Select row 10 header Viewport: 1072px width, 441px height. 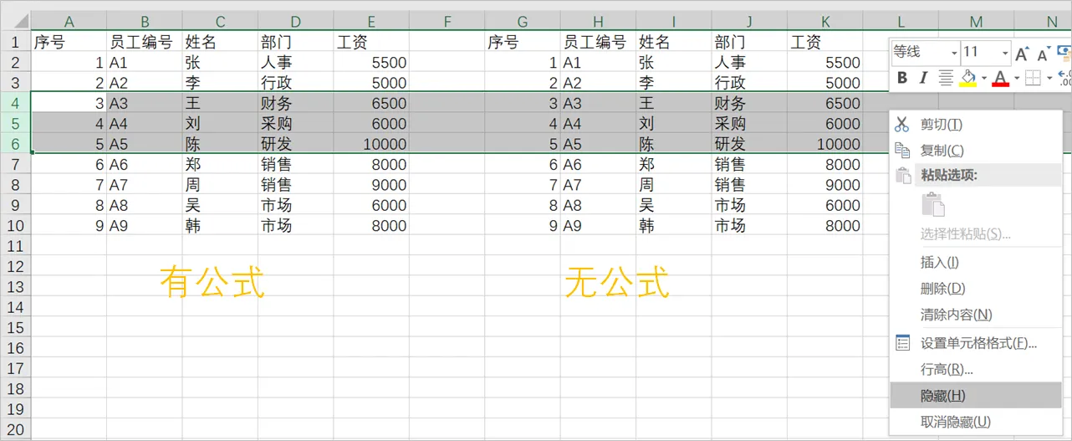15,225
